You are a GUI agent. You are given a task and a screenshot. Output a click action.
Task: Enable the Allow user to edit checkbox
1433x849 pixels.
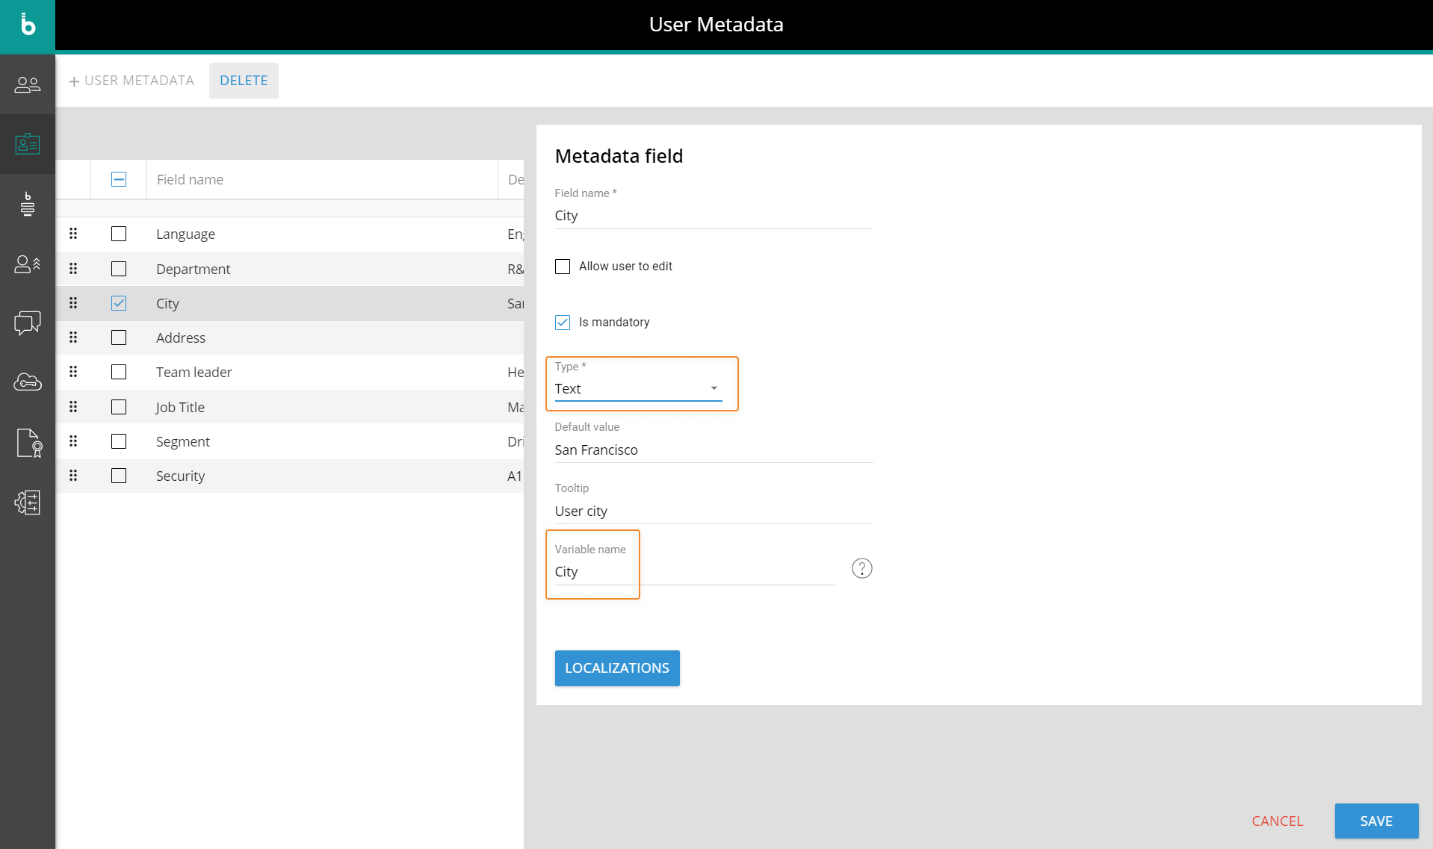click(x=563, y=267)
